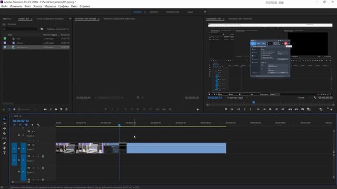Step back one frame in Program monitor
The height and width of the screenshot is (189, 337).
pyautogui.click(x=264, y=109)
